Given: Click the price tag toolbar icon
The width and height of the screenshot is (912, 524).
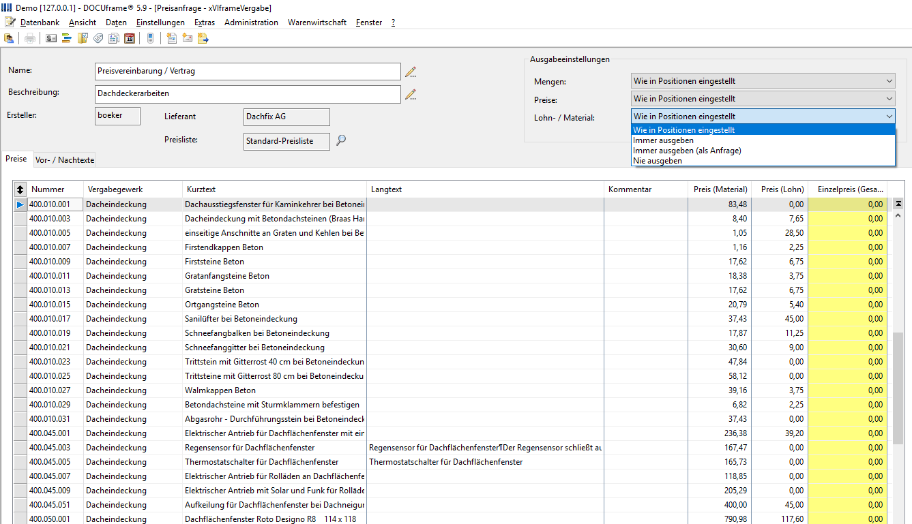Looking at the screenshot, I should 98,38.
